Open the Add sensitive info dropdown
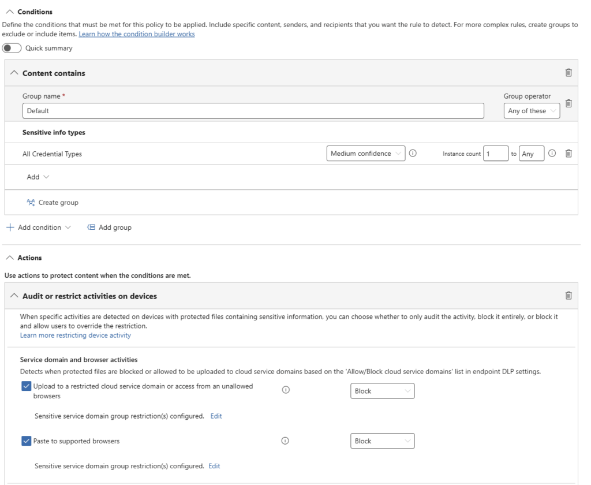Screen dimensions: 591x485 click(x=38, y=177)
